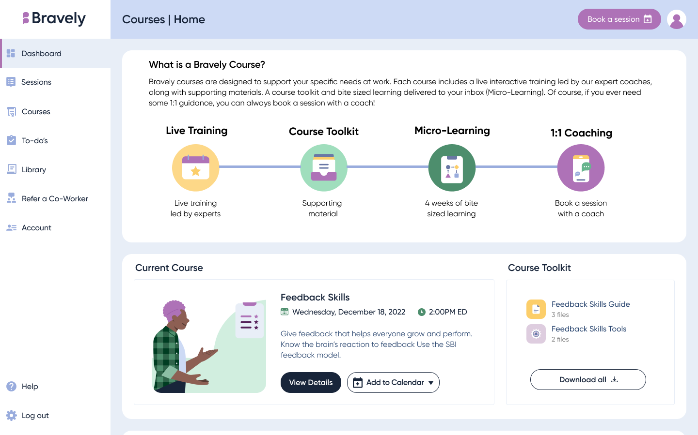Screen dimensions: 698x435
Task: Click the Micro-Learning clipboard icon
Action: click(x=452, y=168)
